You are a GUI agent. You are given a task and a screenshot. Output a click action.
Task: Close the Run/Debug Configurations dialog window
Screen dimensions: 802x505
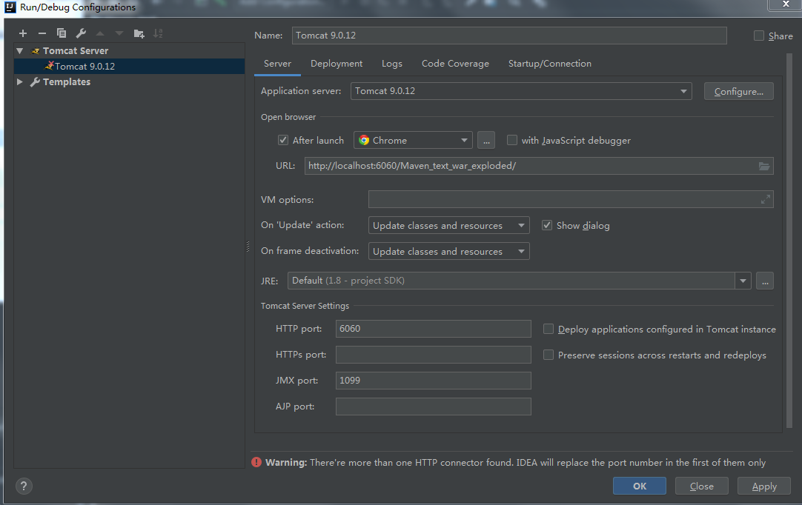tap(786, 4)
